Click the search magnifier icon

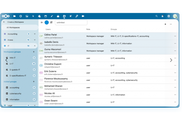(157, 16)
